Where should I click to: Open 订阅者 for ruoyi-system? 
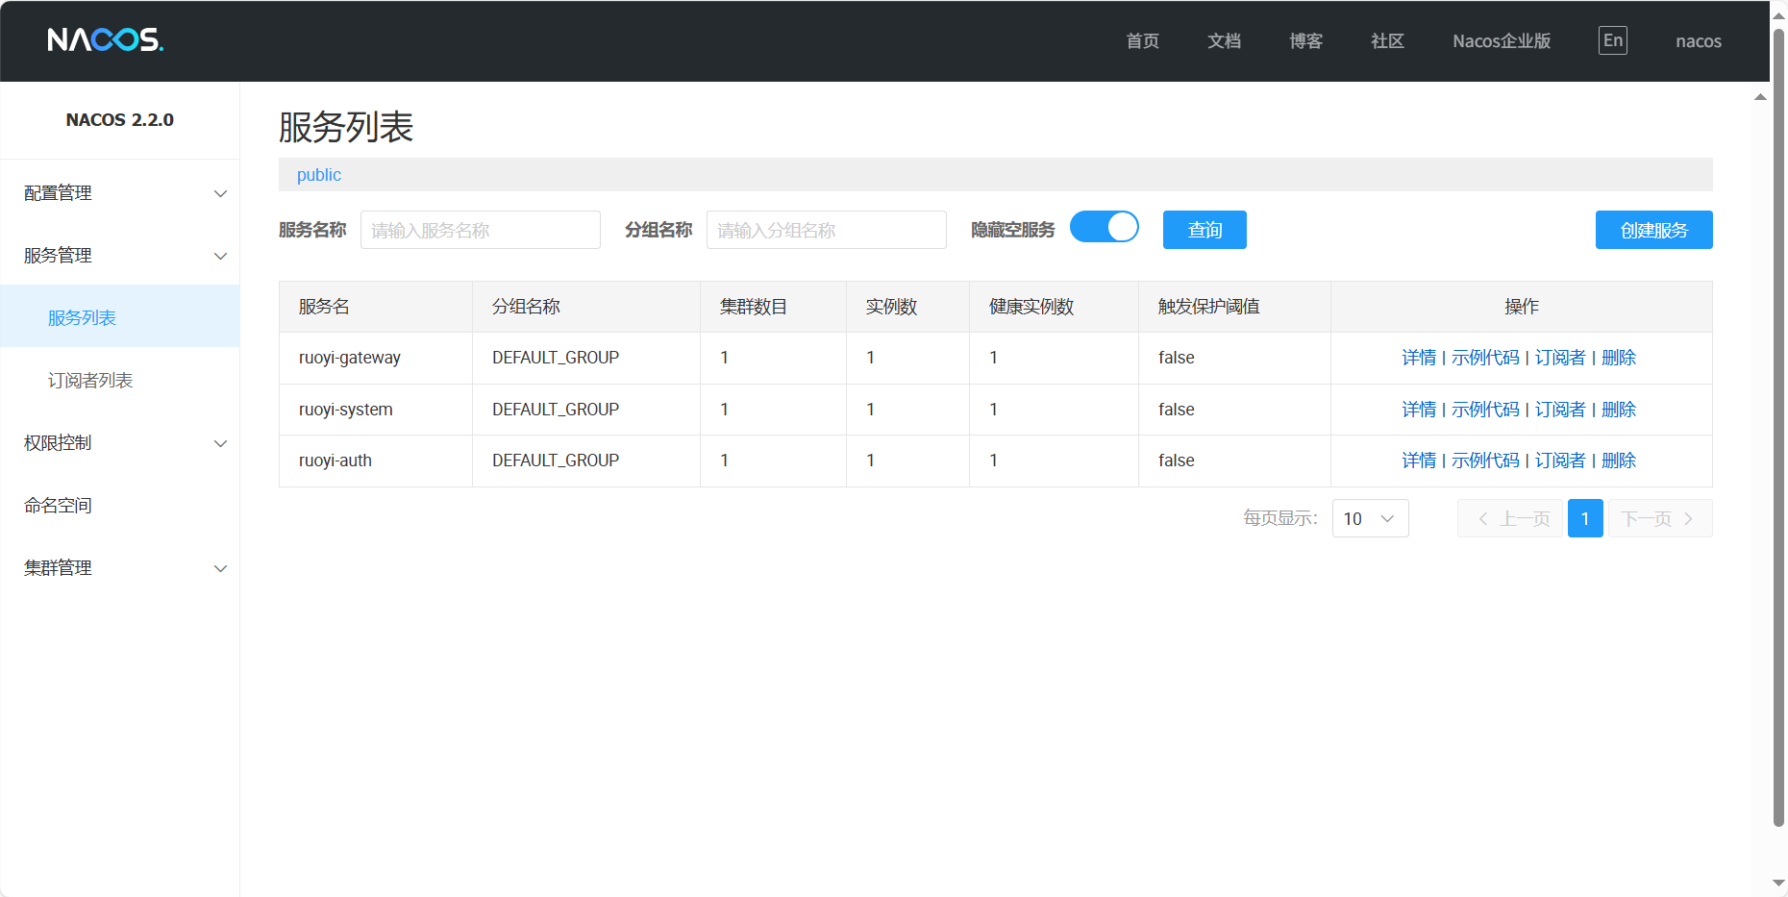point(1560,410)
